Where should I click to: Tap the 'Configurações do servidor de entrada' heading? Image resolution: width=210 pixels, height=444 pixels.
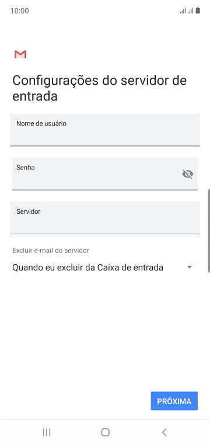[x=100, y=88]
